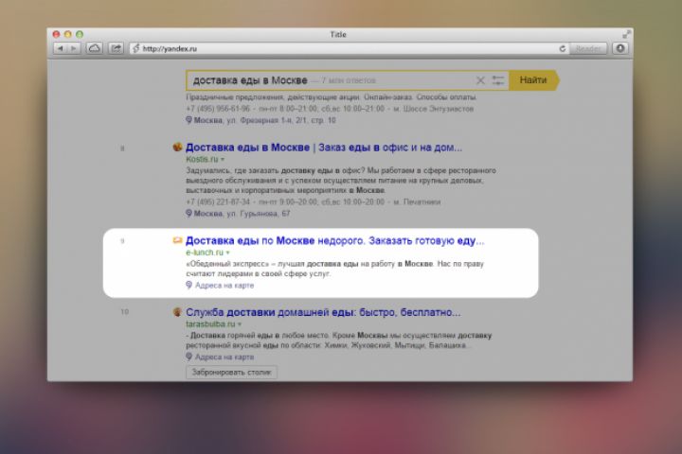Open 'Адреса на карте' under e-lunch.ru

click(x=224, y=286)
